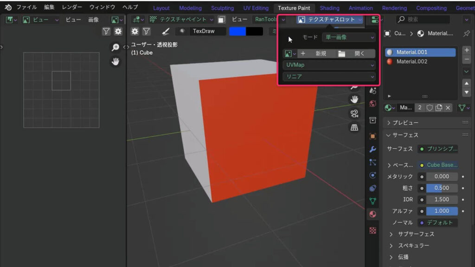475x267 pixels.
Task: Open the UVMap dropdown
Action: pos(329,65)
